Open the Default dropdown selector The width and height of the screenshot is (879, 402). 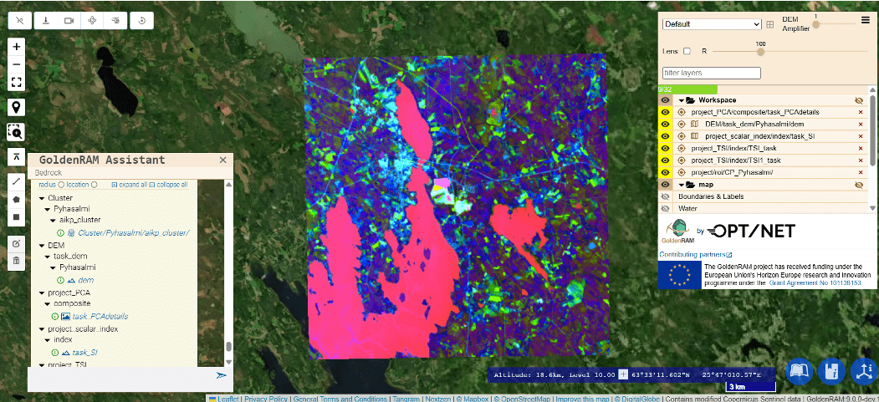coord(712,24)
